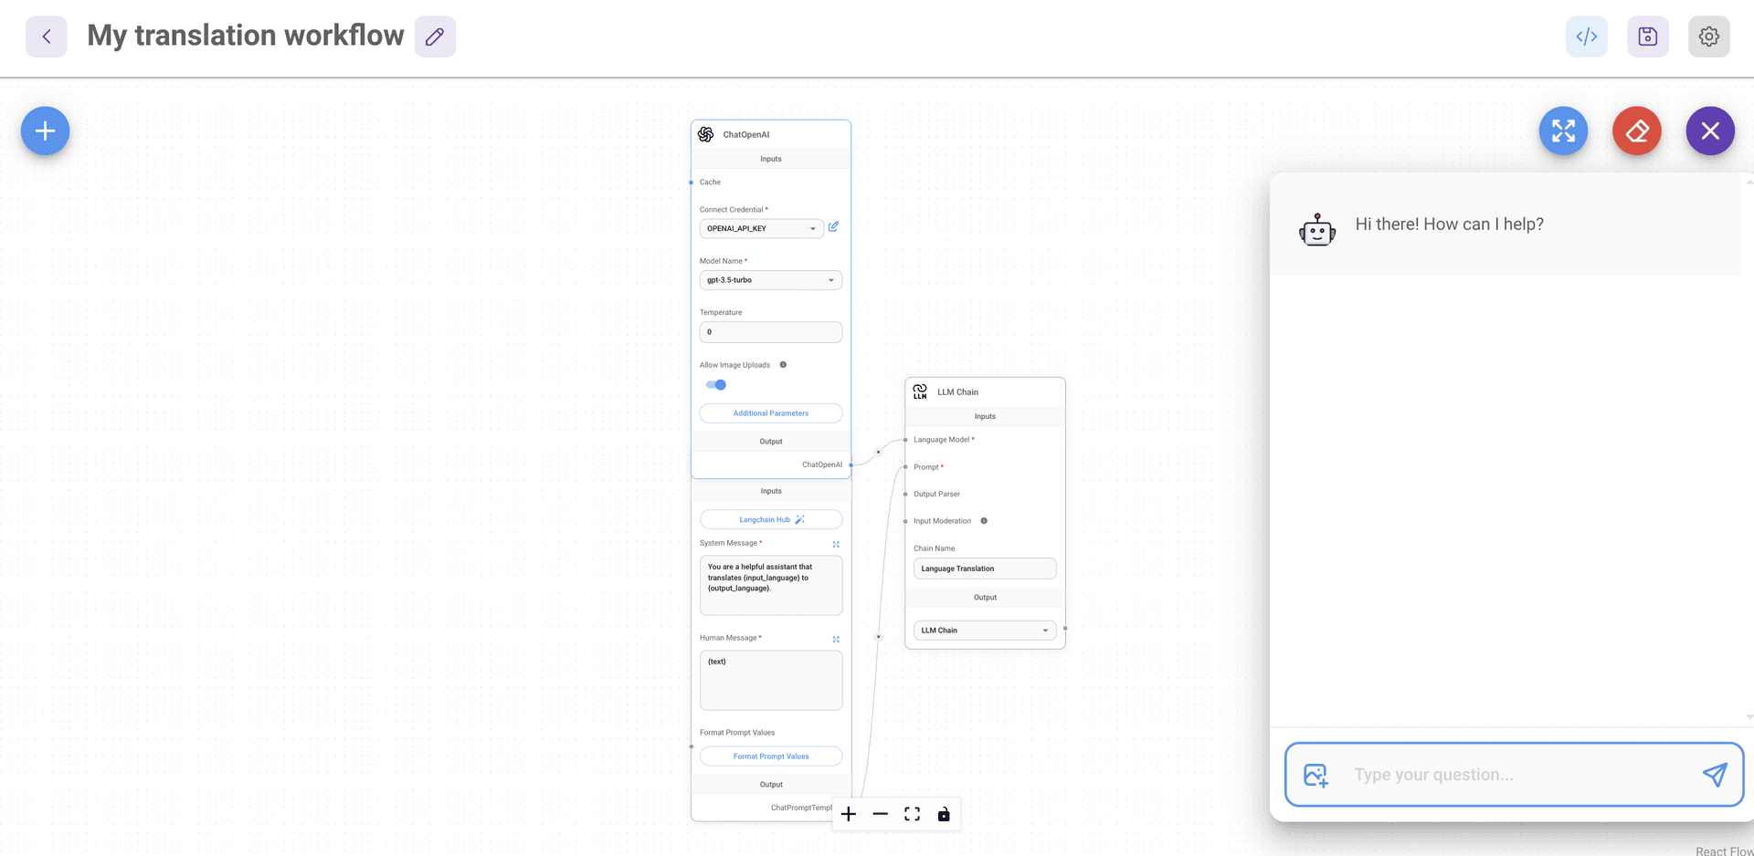This screenshot has height=856, width=1754.
Task: Open the LLM Chain output dropdown
Action: point(984,631)
